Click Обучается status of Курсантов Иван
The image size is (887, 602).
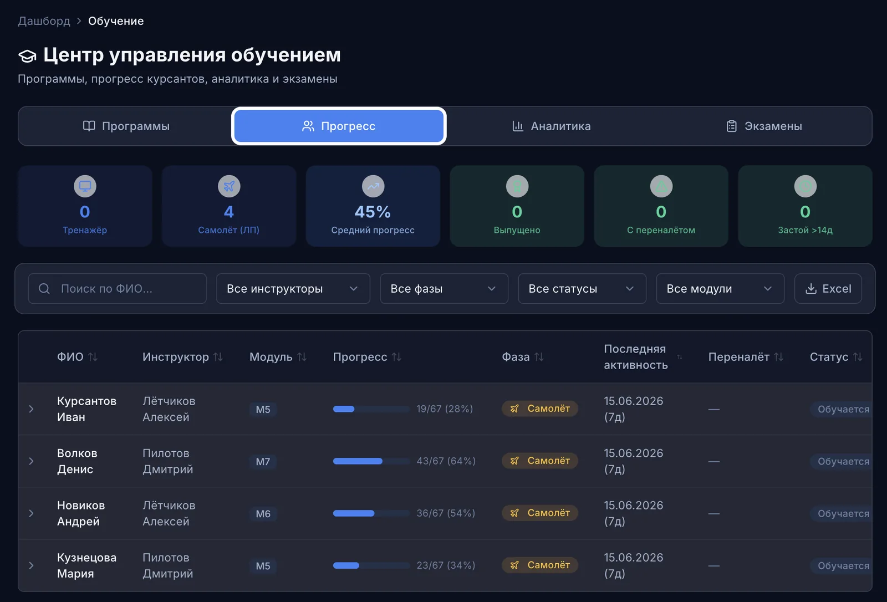(x=842, y=409)
